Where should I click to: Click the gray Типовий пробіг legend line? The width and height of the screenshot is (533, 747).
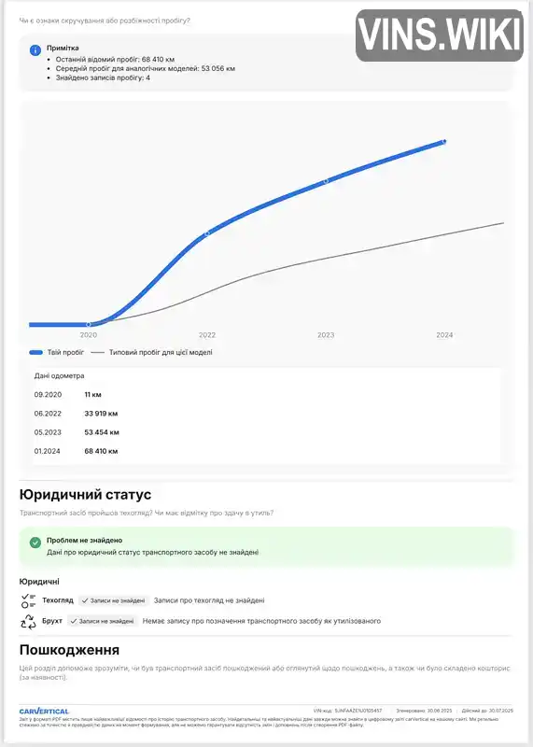click(97, 353)
